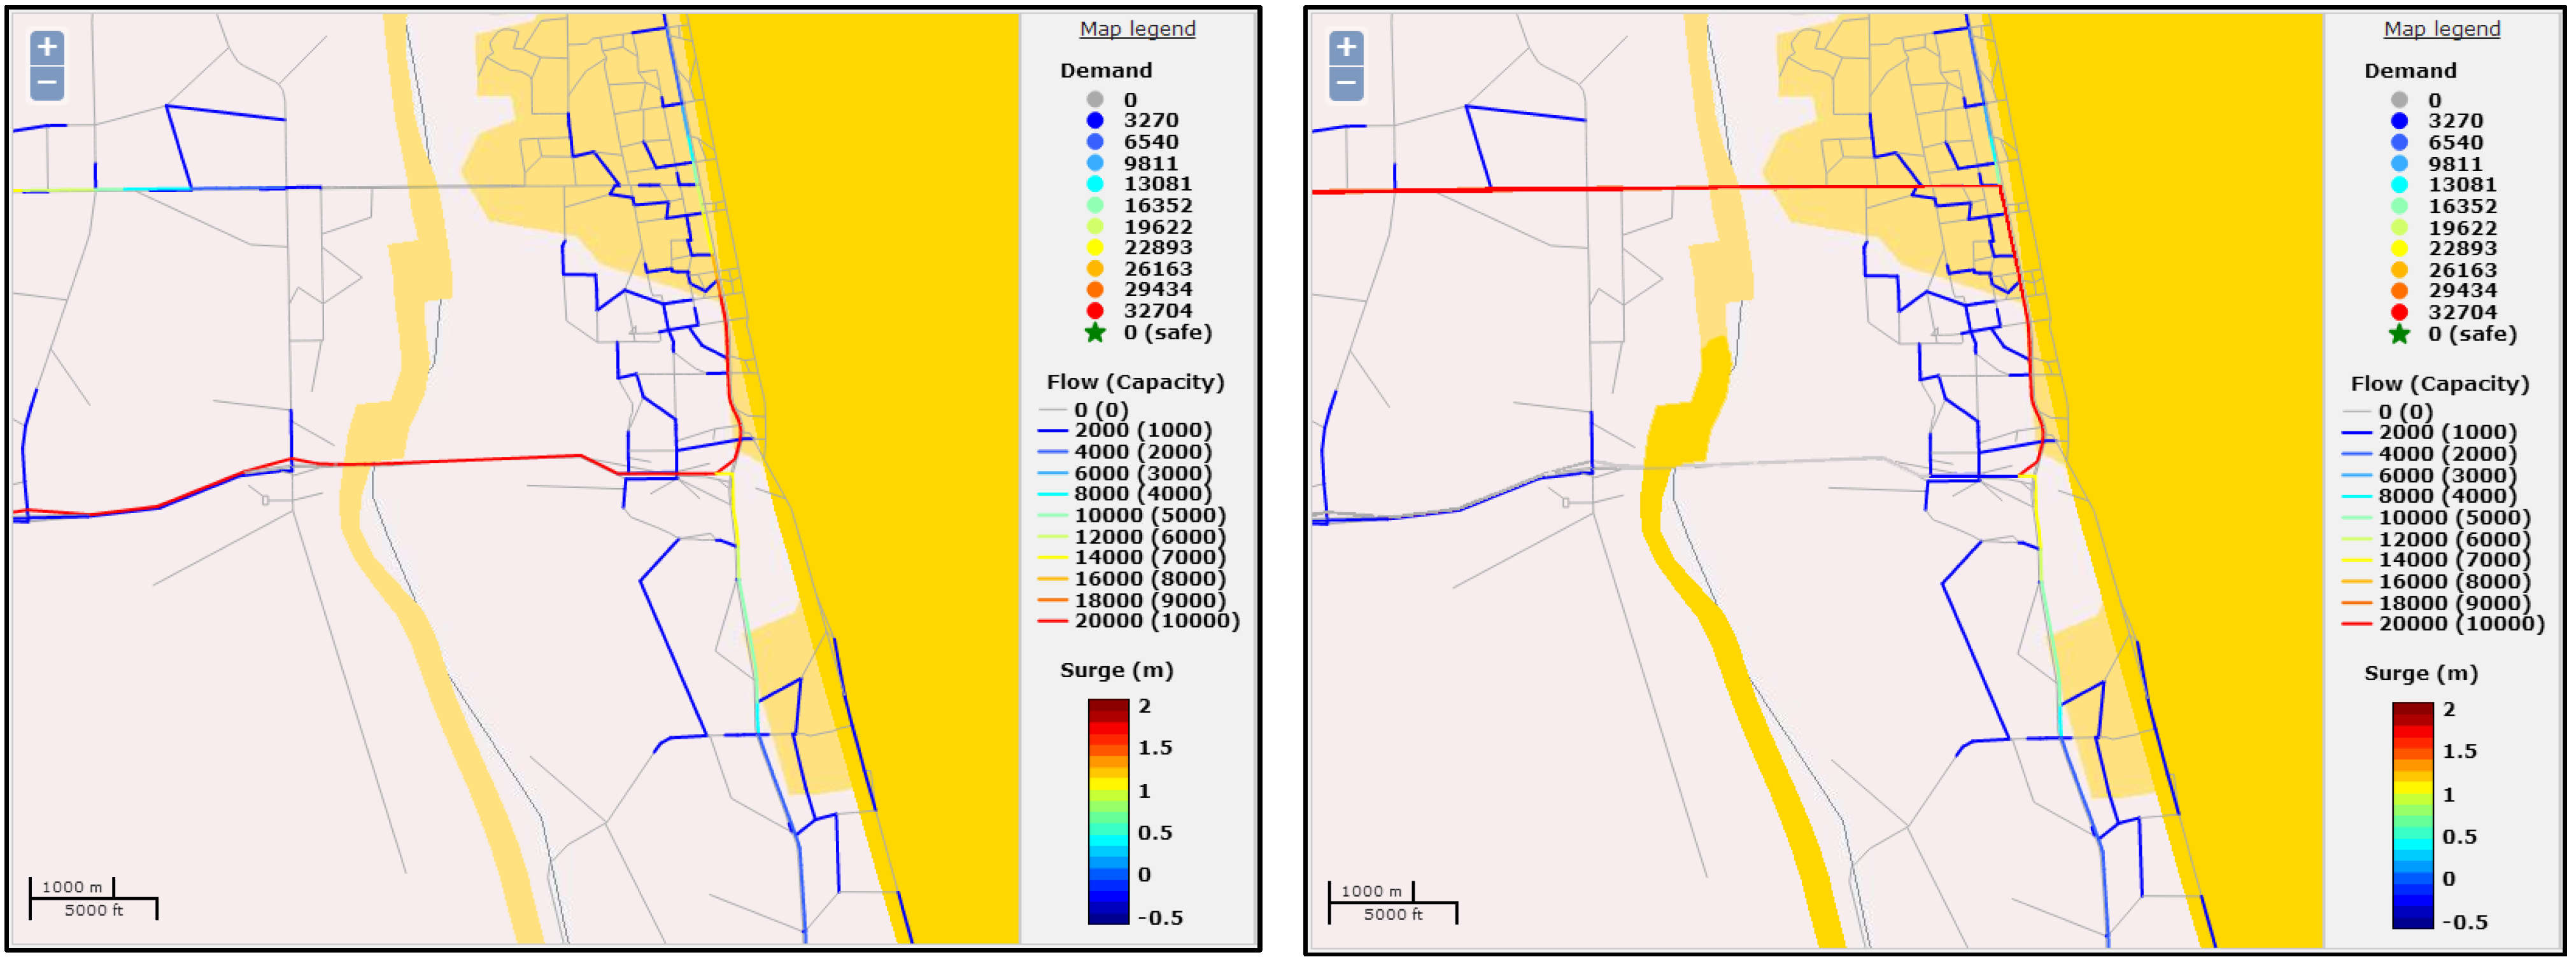Click the orange 26163 demand dot, right legend
Screen dimensions: 2576x964
pyautogui.click(x=2399, y=270)
